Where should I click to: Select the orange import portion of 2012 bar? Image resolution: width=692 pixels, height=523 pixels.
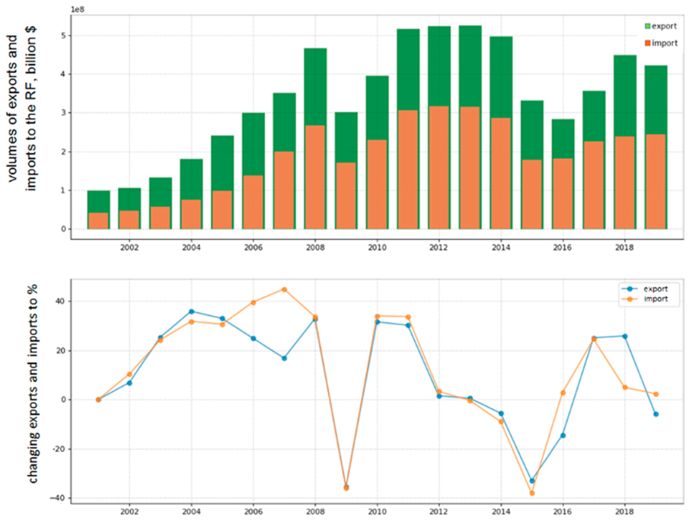tap(439, 167)
